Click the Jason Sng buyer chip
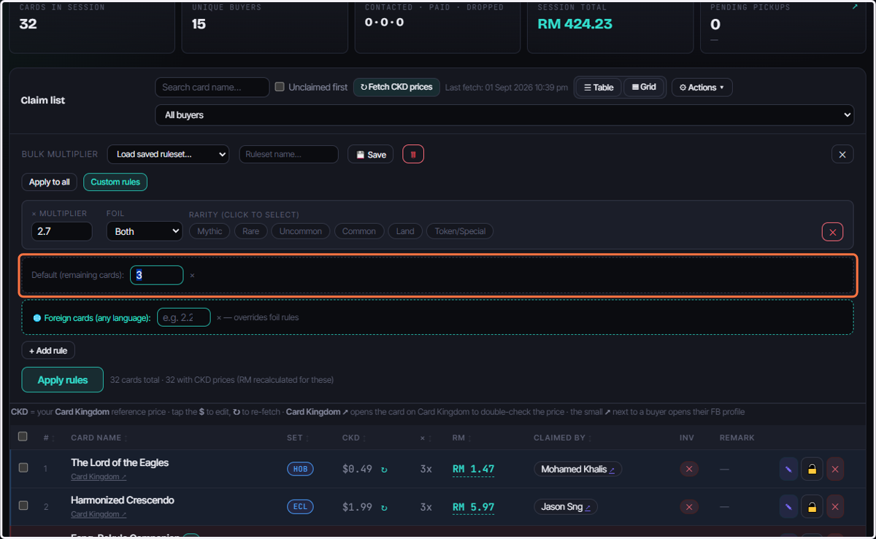Image resolution: width=876 pixels, height=539 pixels. [566, 507]
